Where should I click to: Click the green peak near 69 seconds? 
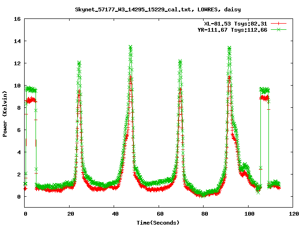coord(180,61)
